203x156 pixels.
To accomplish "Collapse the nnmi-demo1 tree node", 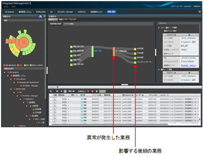I will pos(11,79).
